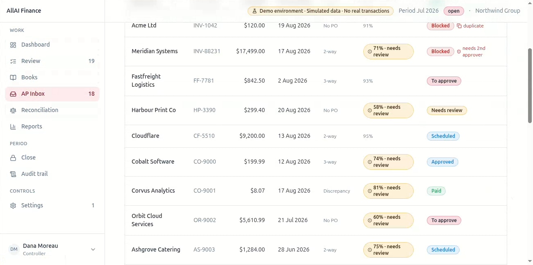Click the info icon in the 71% review badge
The width and height of the screenshot is (533, 265).
click(x=370, y=52)
